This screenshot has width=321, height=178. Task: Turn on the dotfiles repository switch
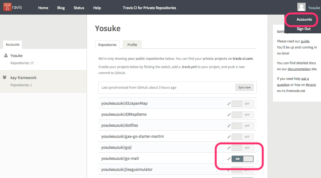tap(243, 126)
